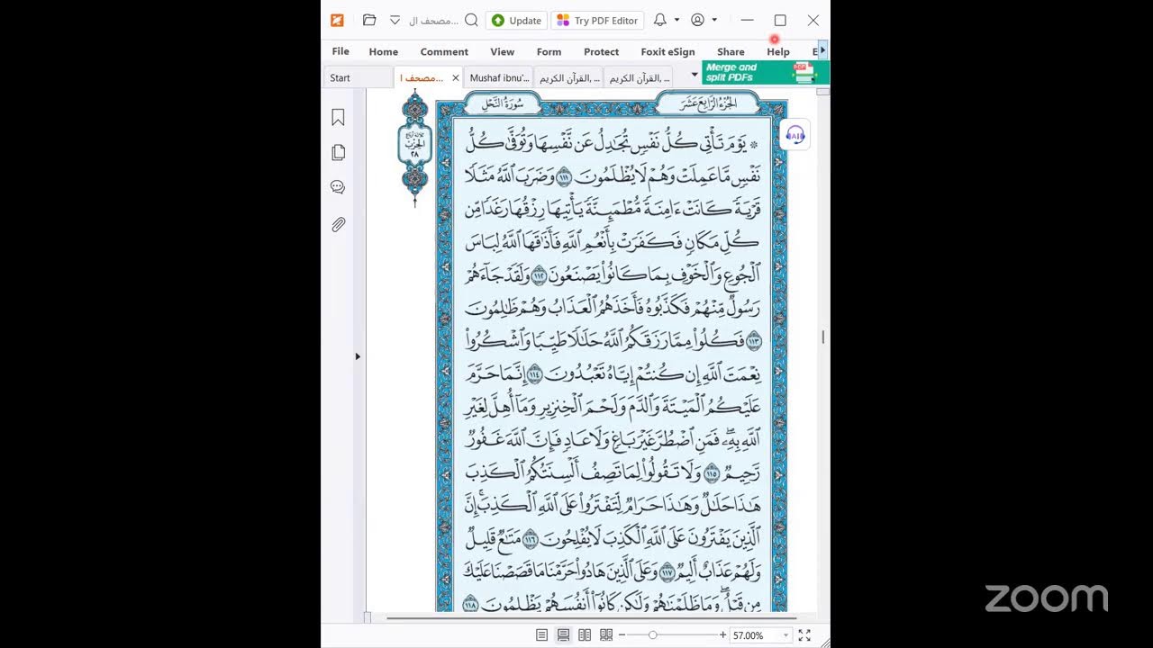The width and height of the screenshot is (1153, 648).
Task: Switch to the Start document tab
Action: point(358,77)
